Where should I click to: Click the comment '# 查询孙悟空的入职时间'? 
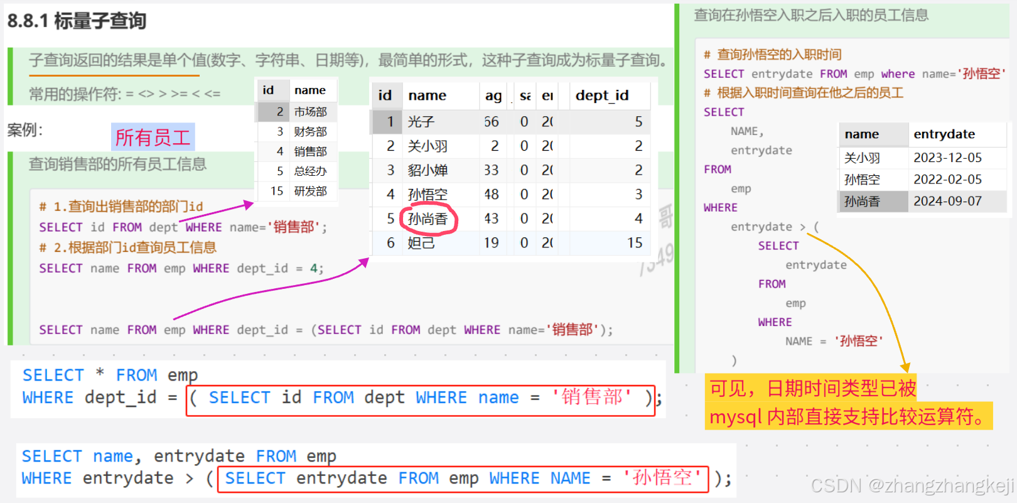coord(773,55)
